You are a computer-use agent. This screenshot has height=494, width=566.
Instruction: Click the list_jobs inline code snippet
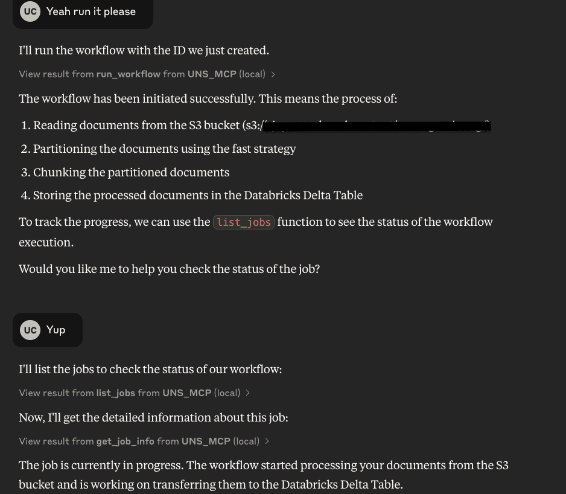click(x=244, y=222)
